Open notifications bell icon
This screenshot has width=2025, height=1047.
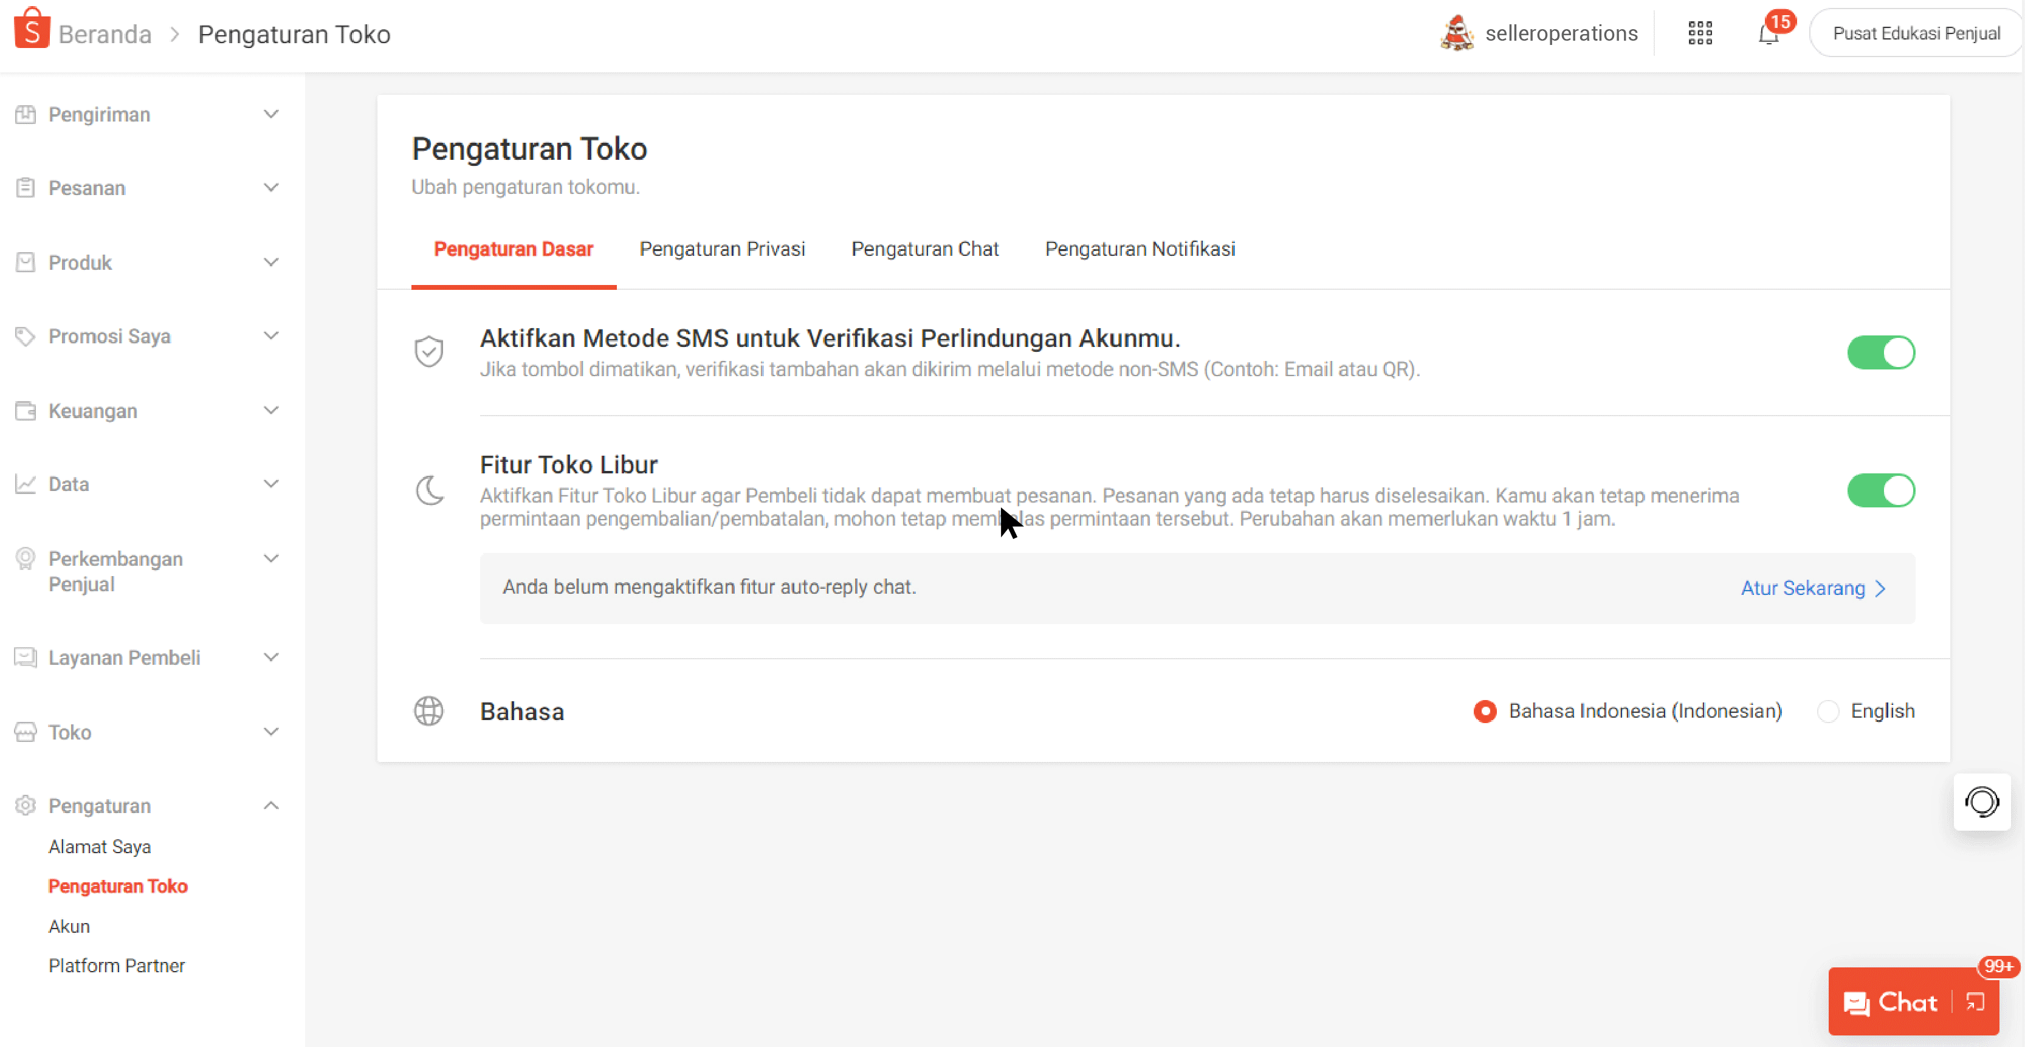click(1768, 35)
